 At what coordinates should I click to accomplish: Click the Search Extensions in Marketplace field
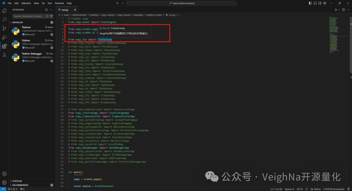click(29, 16)
